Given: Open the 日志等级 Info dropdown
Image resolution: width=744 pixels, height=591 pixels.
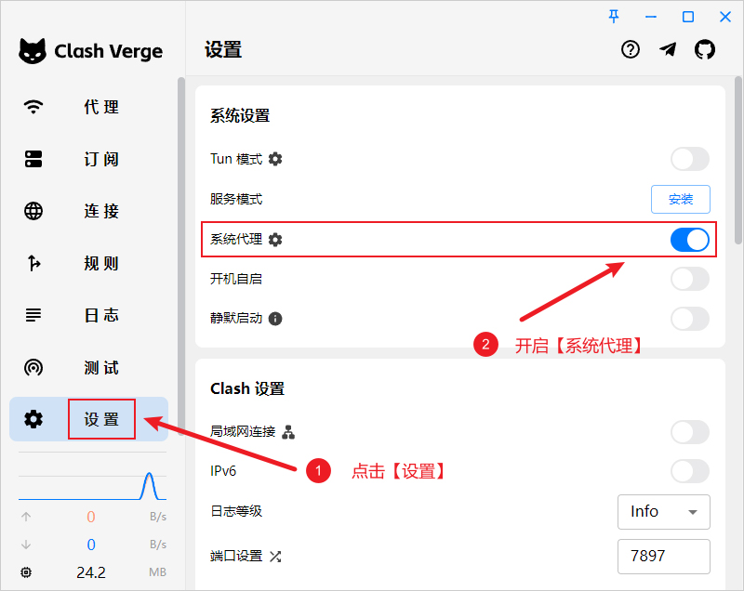Looking at the screenshot, I should 664,512.
